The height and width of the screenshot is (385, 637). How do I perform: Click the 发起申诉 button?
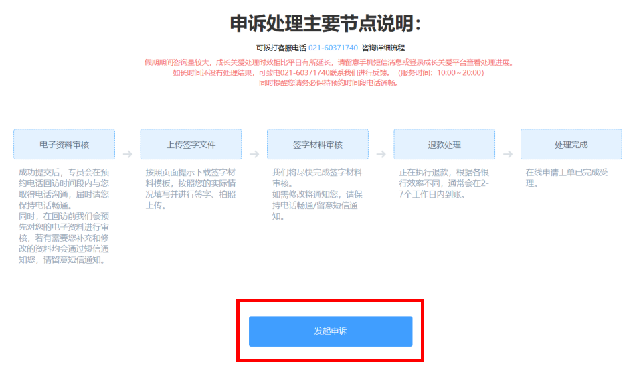[331, 331]
